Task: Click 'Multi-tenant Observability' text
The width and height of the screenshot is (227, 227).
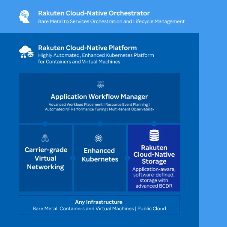Action: [131, 109]
